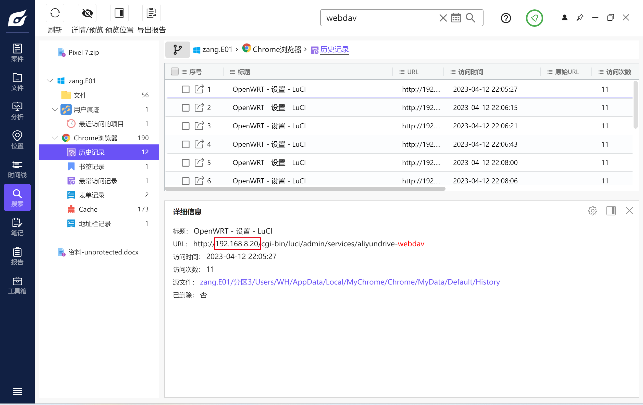Select 资料-unprotected.docx item
This screenshot has height=405, width=643.
pos(98,252)
